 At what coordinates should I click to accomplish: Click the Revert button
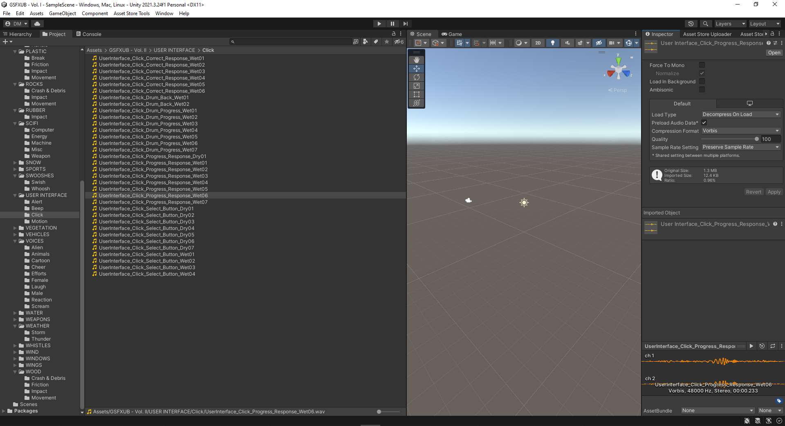coord(754,192)
